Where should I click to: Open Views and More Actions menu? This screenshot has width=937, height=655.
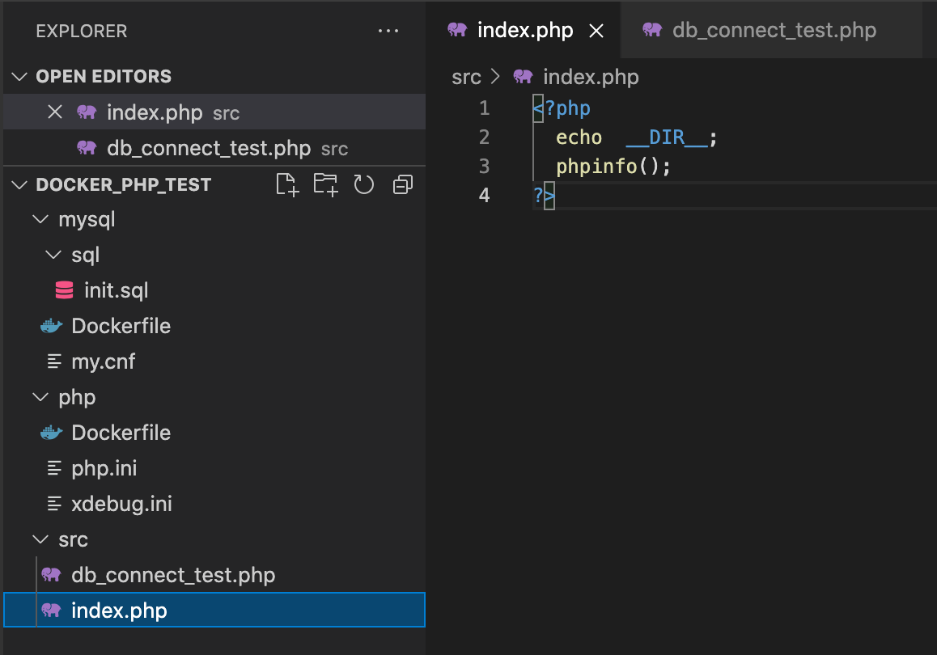[388, 30]
